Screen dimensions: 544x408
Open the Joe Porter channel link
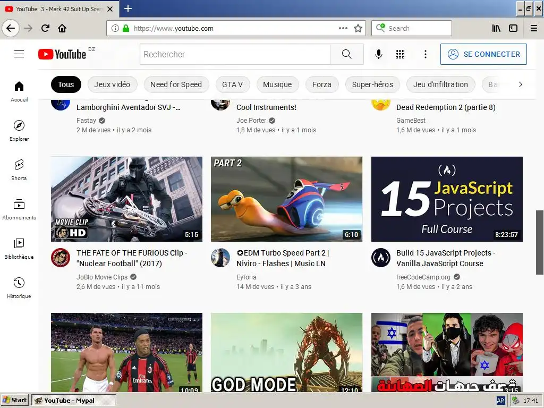click(251, 121)
